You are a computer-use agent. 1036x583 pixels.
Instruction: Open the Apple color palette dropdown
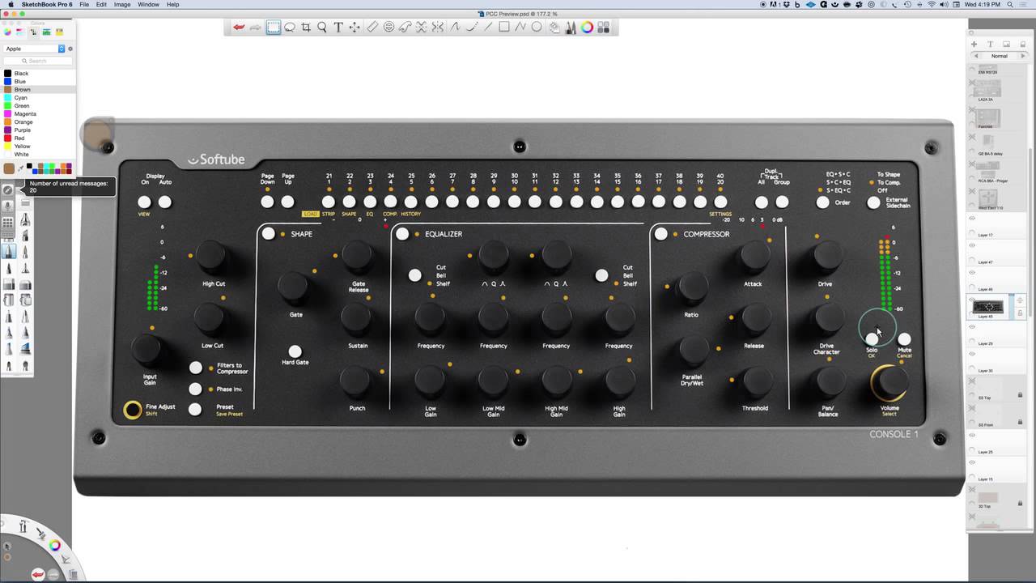pyautogui.click(x=34, y=49)
